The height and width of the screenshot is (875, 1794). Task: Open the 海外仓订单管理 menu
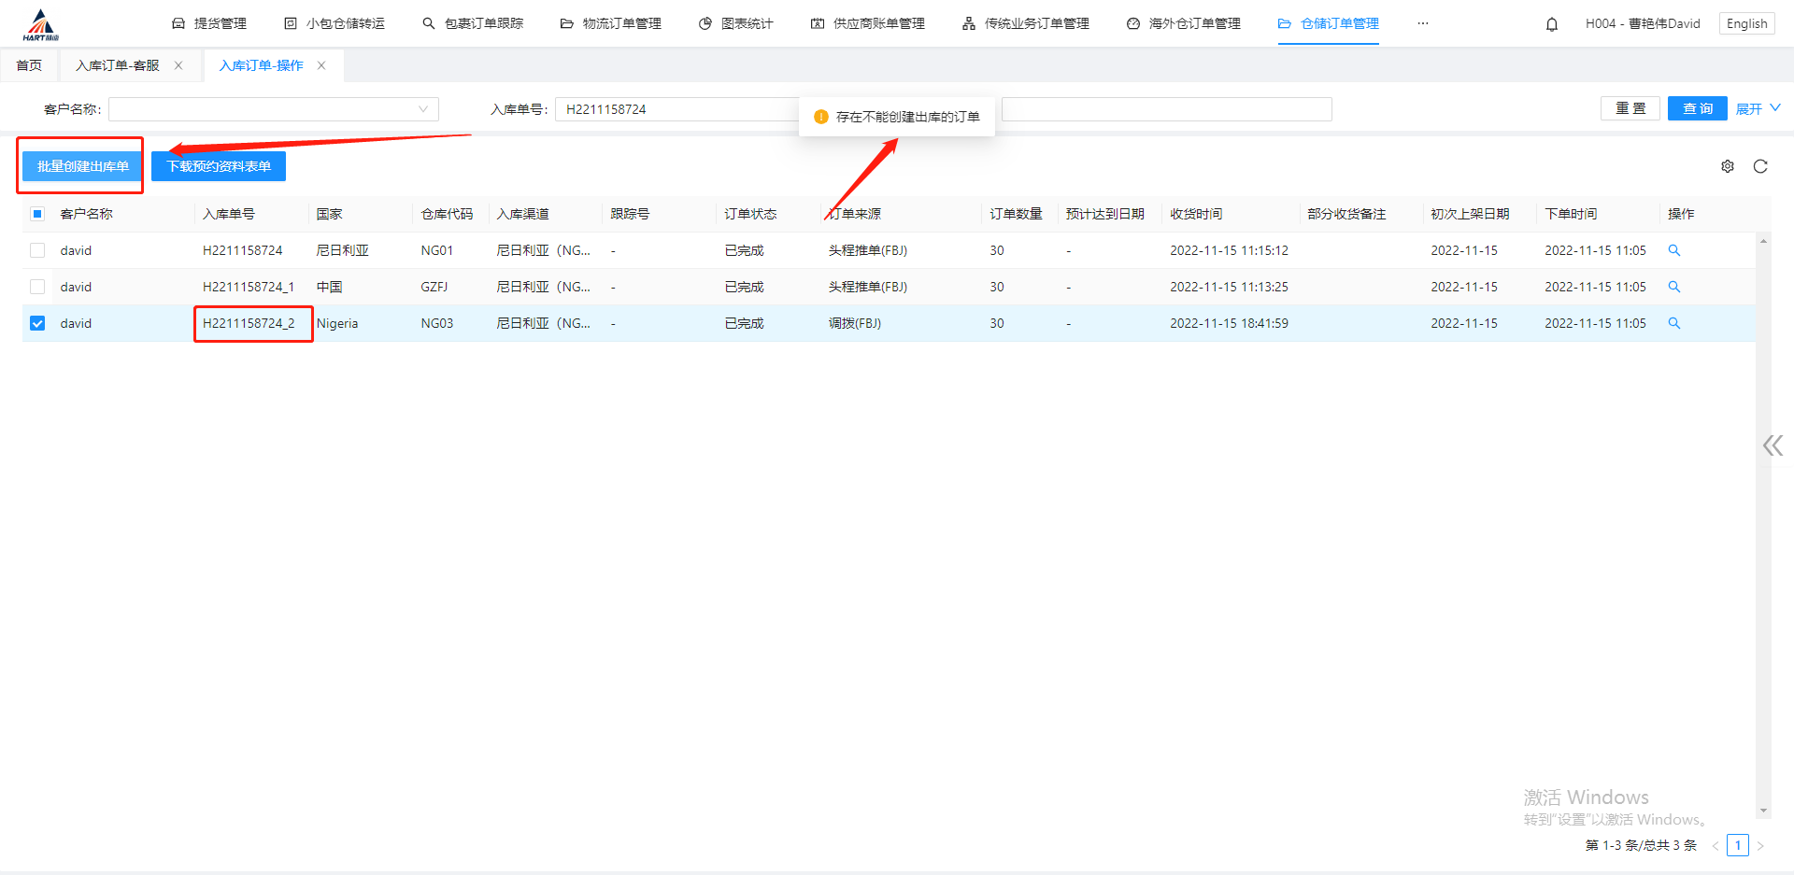(1184, 23)
